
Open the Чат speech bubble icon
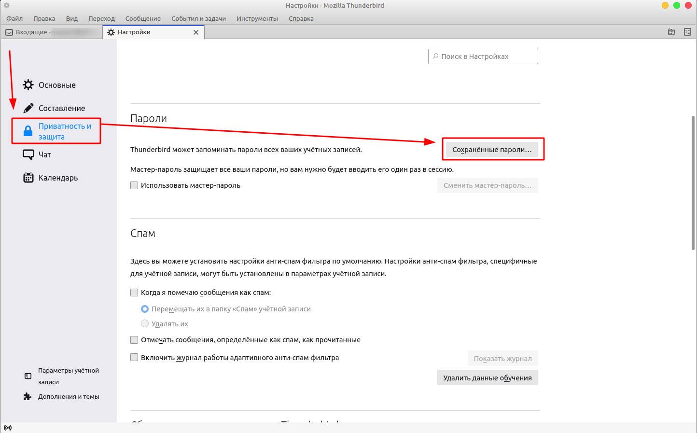pos(28,154)
